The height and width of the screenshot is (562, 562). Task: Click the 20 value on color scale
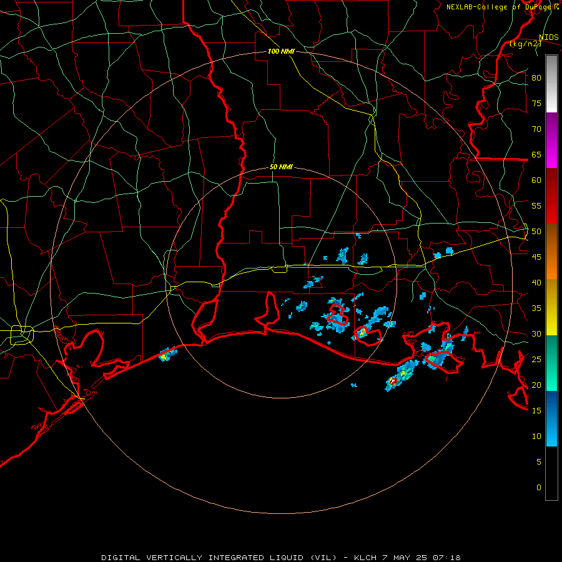pos(536,385)
